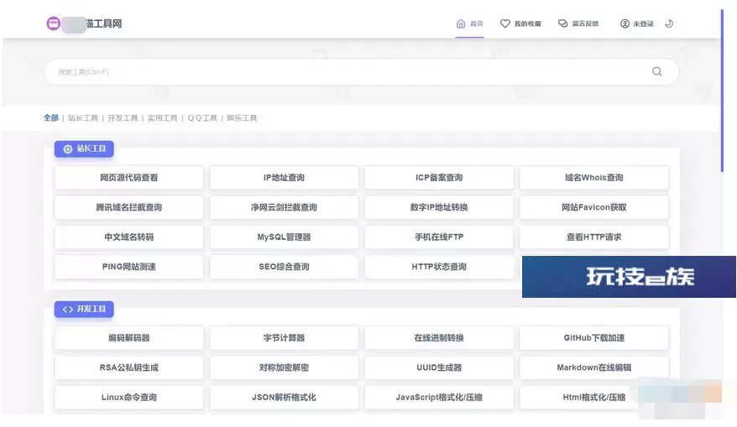Click 未登录 to log in
Viewport: 737px width, 427px height.
(x=643, y=23)
